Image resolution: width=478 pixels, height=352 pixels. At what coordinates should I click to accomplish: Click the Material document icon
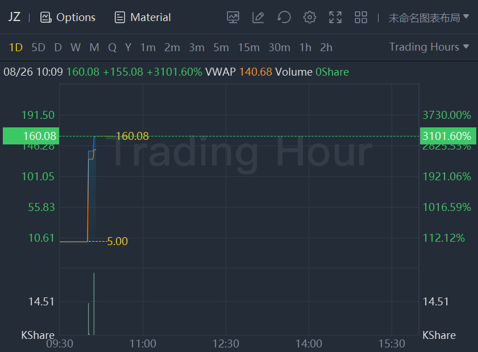[120, 18]
